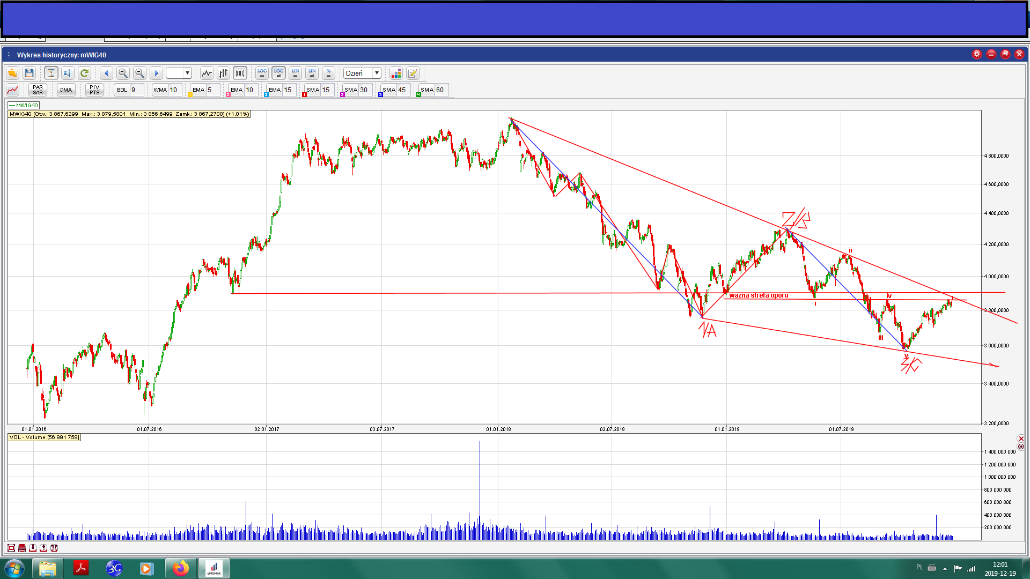The height and width of the screenshot is (579, 1030).
Task: Enable the PAR SAR indicator
Action: coord(38,90)
